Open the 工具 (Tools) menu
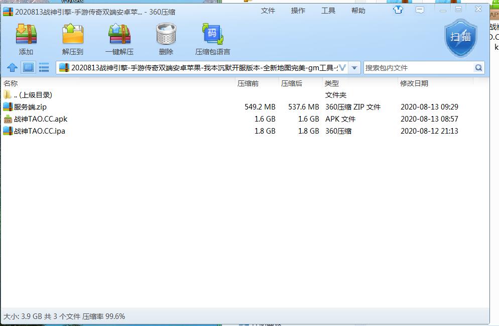The width and height of the screenshot is (499, 326). tap(328, 11)
